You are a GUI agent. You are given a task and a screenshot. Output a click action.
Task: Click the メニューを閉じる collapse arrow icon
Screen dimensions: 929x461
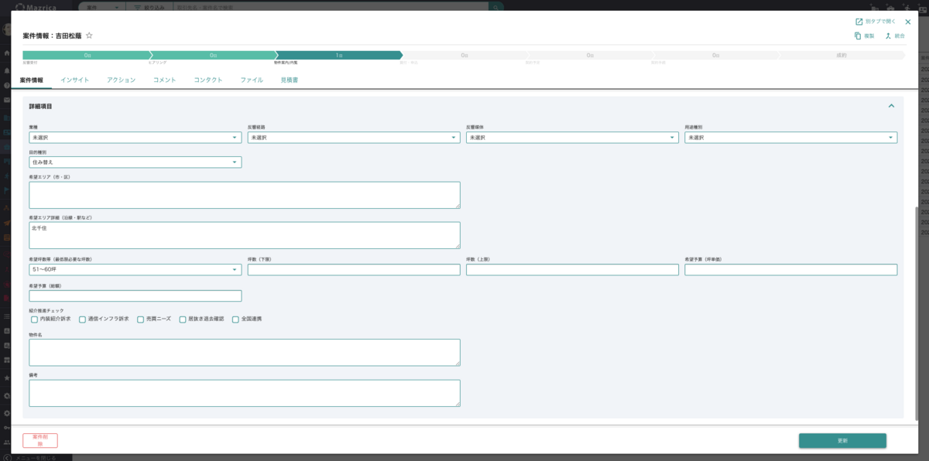pyautogui.click(x=8, y=457)
